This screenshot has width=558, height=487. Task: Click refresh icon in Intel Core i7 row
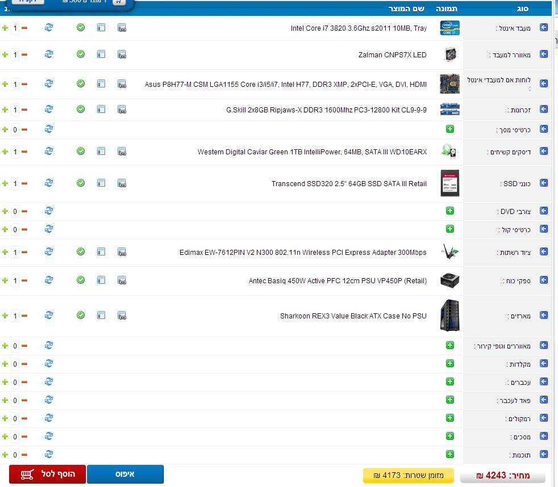pyautogui.click(x=49, y=28)
